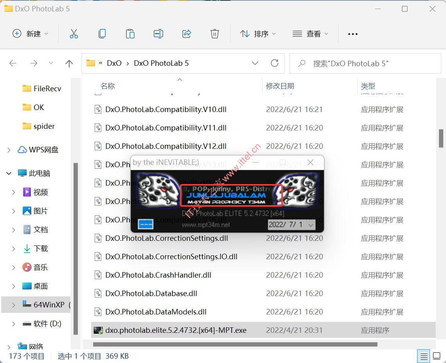446x363 pixels.
Task: Click the vertical scrollbar thumb of file list
Action: tap(441, 138)
